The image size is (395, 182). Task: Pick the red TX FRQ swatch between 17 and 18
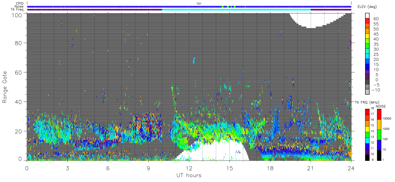click(x=367, y=112)
